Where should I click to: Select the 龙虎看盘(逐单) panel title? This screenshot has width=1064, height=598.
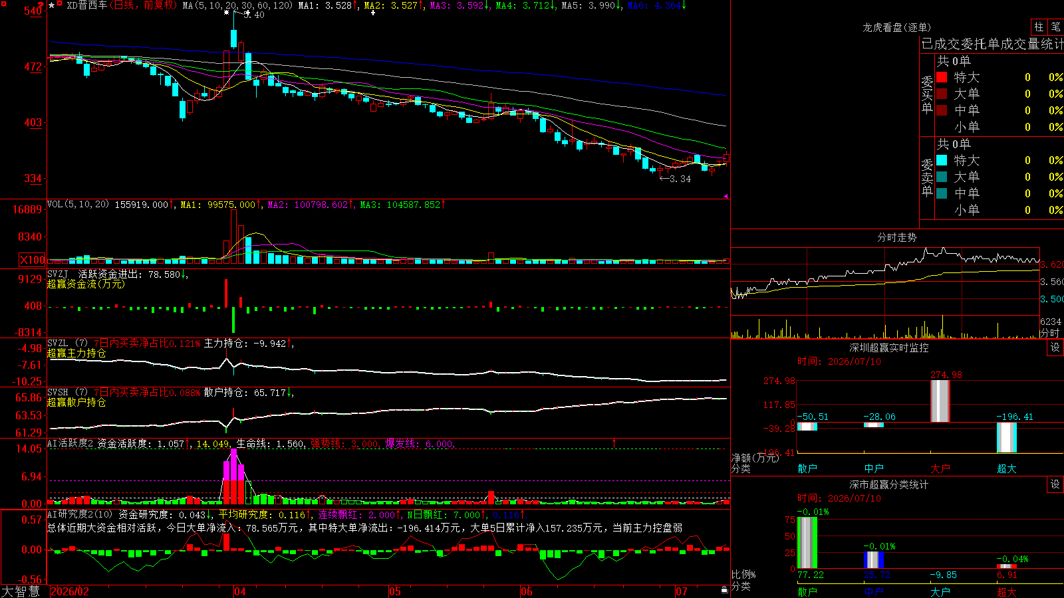coord(896,27)
